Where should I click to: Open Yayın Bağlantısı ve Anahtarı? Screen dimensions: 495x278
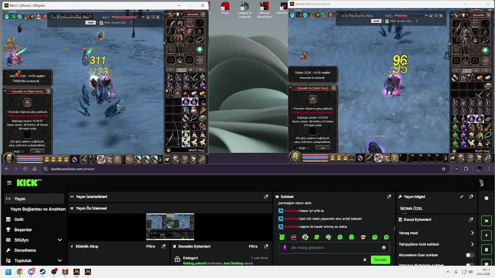coord(38,209)
